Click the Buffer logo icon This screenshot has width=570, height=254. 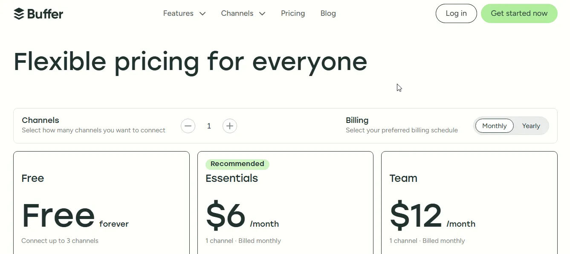[19, 14]
